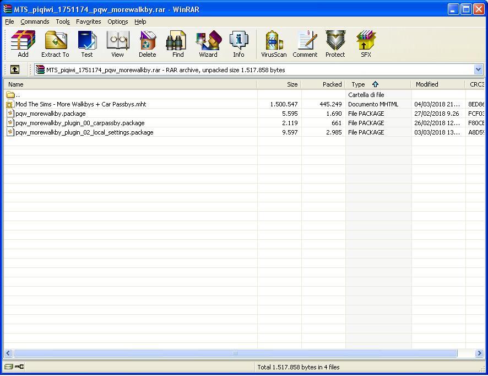Create SFX self-extracting archive
The image size is (488, 376).
tap(366, 44)
